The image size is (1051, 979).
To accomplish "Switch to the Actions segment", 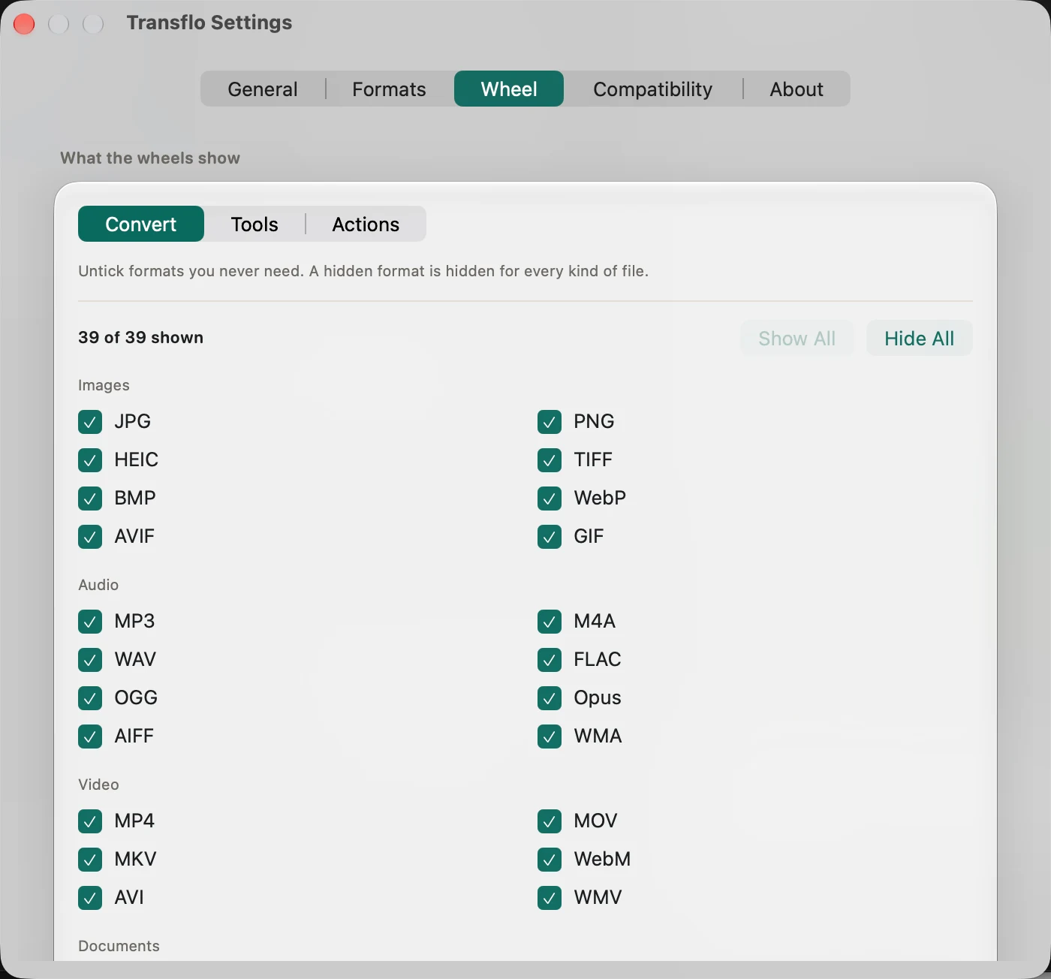I will [366, 224].
